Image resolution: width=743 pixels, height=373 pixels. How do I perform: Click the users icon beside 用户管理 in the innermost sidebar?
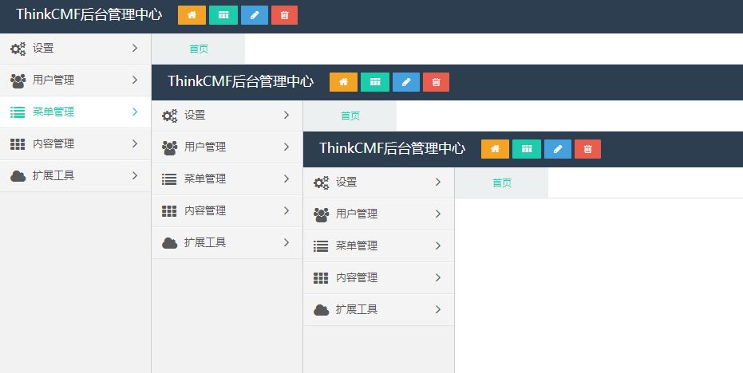click(x=322, y=215)
